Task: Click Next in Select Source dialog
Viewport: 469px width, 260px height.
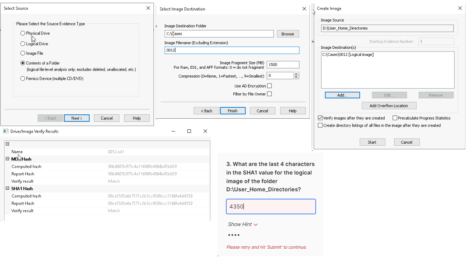Action: (76, 118)
